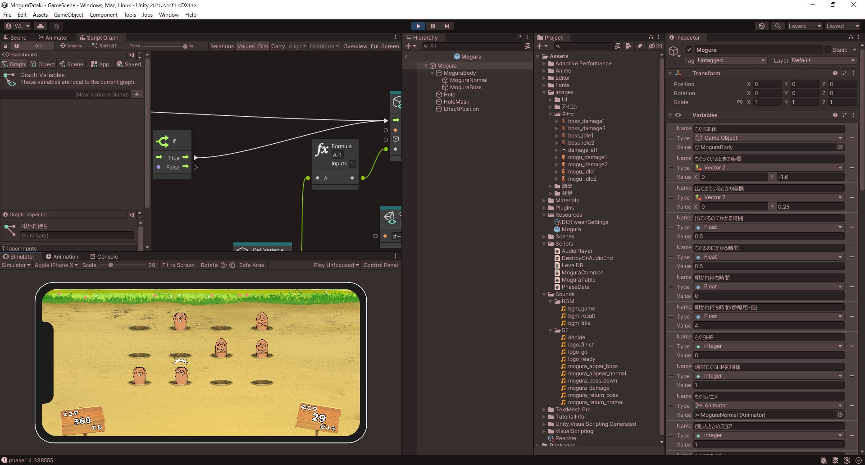Open Undo History button

[762, 26]
